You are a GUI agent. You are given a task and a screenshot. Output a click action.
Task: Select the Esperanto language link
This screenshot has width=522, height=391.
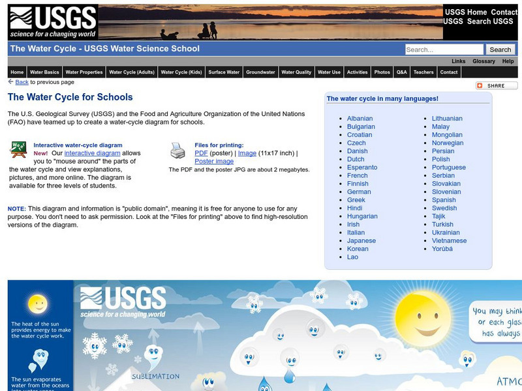(362, 167)
